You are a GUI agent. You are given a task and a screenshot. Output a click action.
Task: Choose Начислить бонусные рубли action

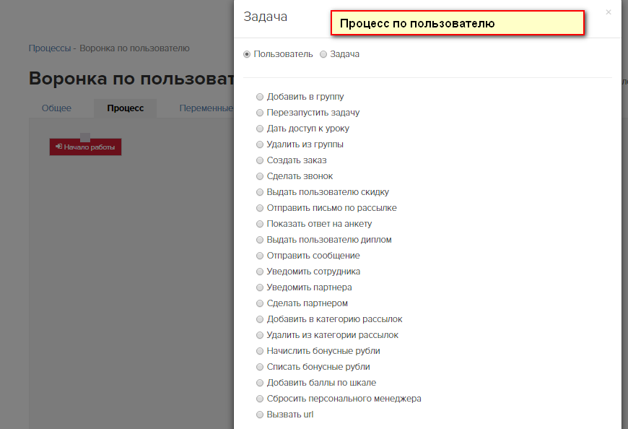click(x=260, y=351)
